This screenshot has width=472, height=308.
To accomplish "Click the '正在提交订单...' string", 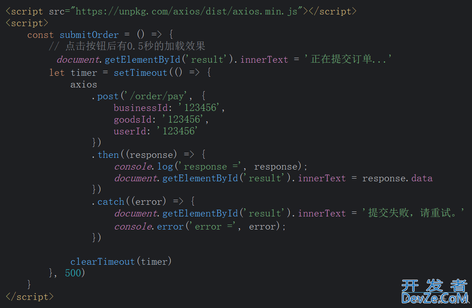I will (x=348, y=59).
